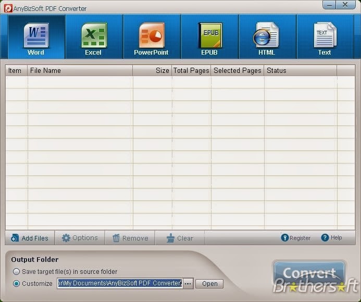Screen dimensions: 361x302
Task: Clear the file list with Clear
Action: pos(180,238)
